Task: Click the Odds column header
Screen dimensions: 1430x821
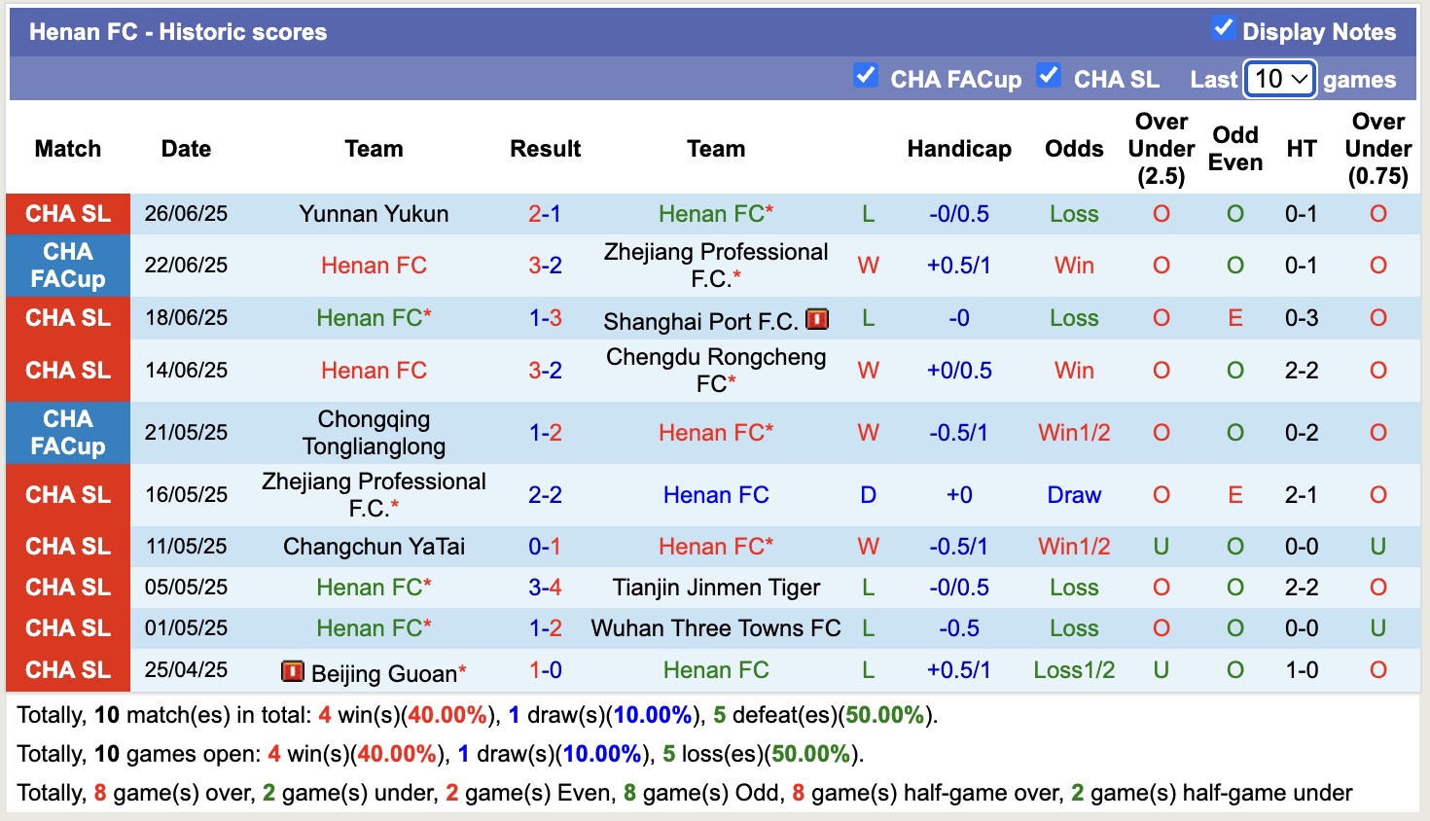Action: point(1074,149)
